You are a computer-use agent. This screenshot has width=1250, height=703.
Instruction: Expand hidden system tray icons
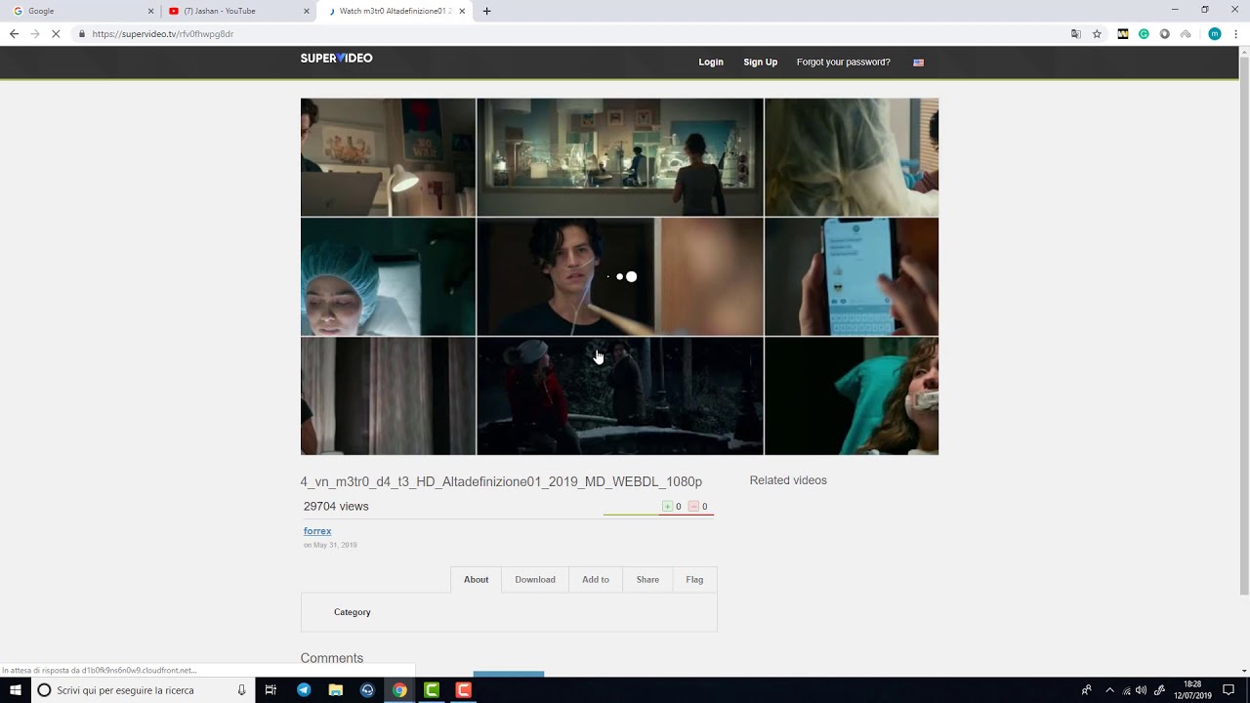[1109, 690]
